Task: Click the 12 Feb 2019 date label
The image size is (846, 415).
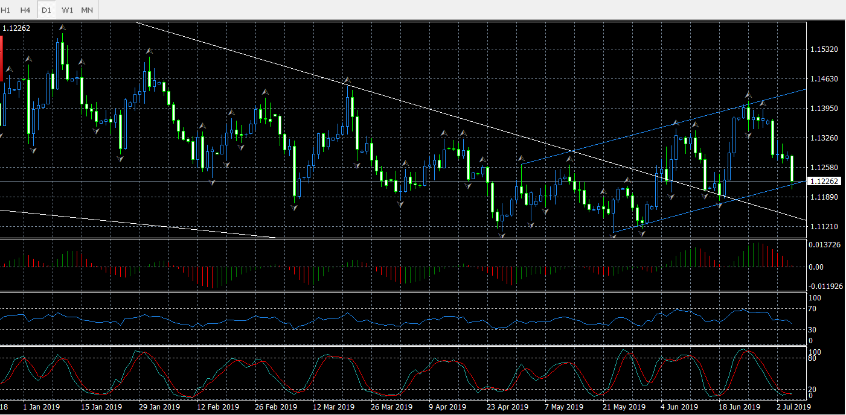Action: (x=217, y=407)
